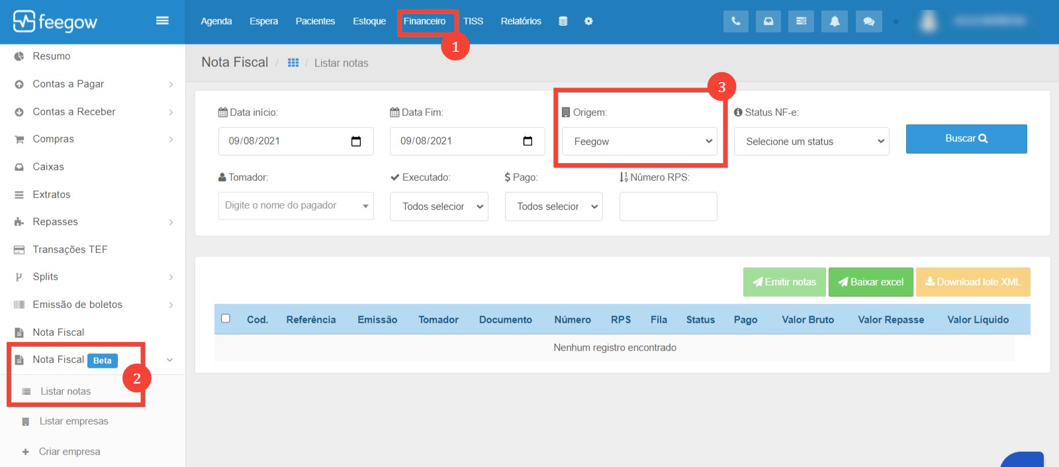
Task: Open the Status NF-e dropdown
Action: tap(811, 141)
